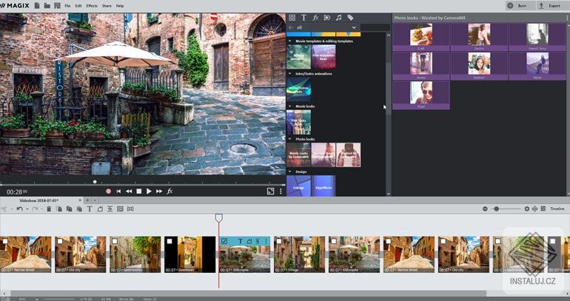This screenshot has height=301, width=570.
Task: Close the Slideshow 2018-07-03 tab
Action: click(81, 200)
